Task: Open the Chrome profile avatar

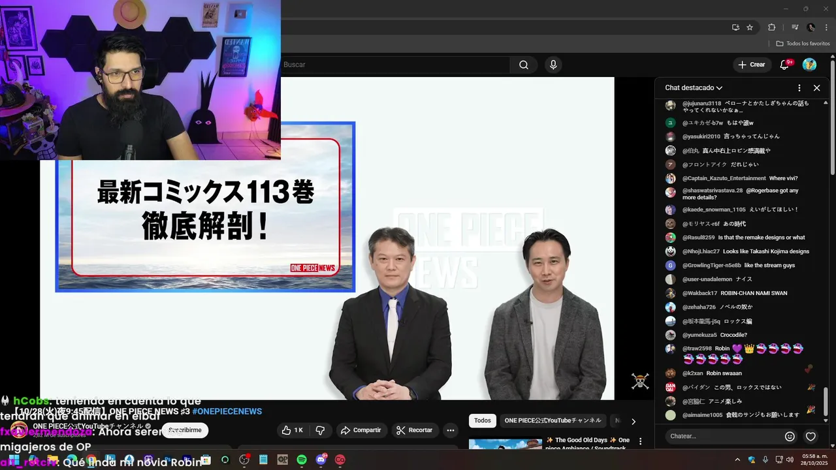Action: (811, 27)
